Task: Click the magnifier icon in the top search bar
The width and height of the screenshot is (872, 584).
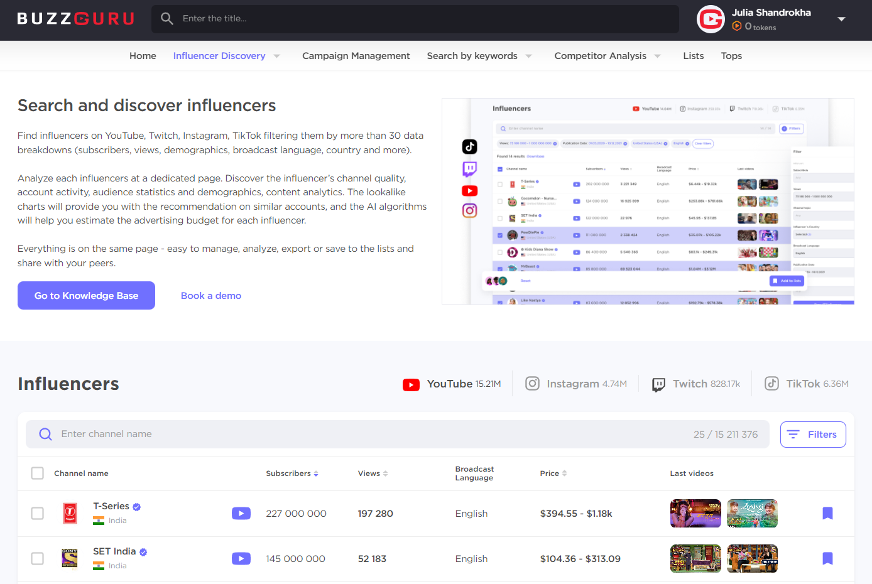Action: coord(167,19)
